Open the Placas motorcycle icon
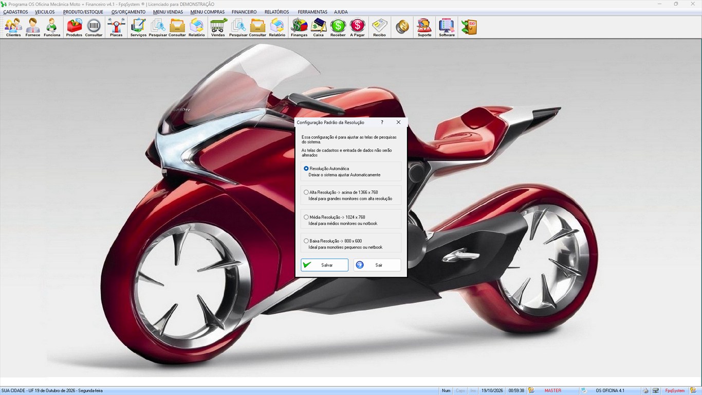Viewport: 702px width, 395px height. 116,27
